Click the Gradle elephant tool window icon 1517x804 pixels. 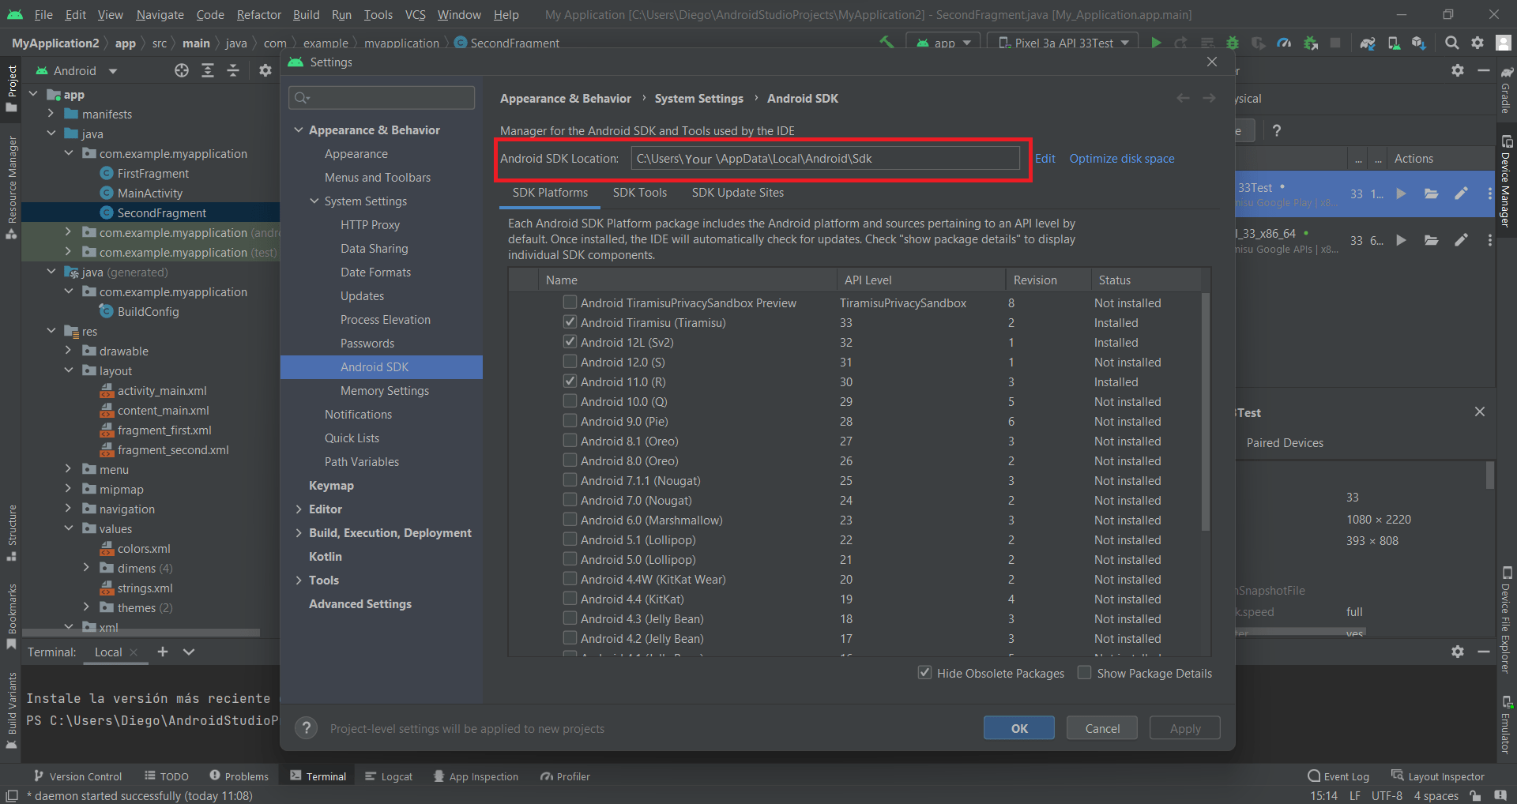[1506, 73]
